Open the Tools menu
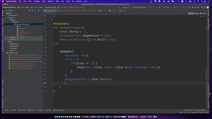Screen dimensions: 212x119 [68, 1]
